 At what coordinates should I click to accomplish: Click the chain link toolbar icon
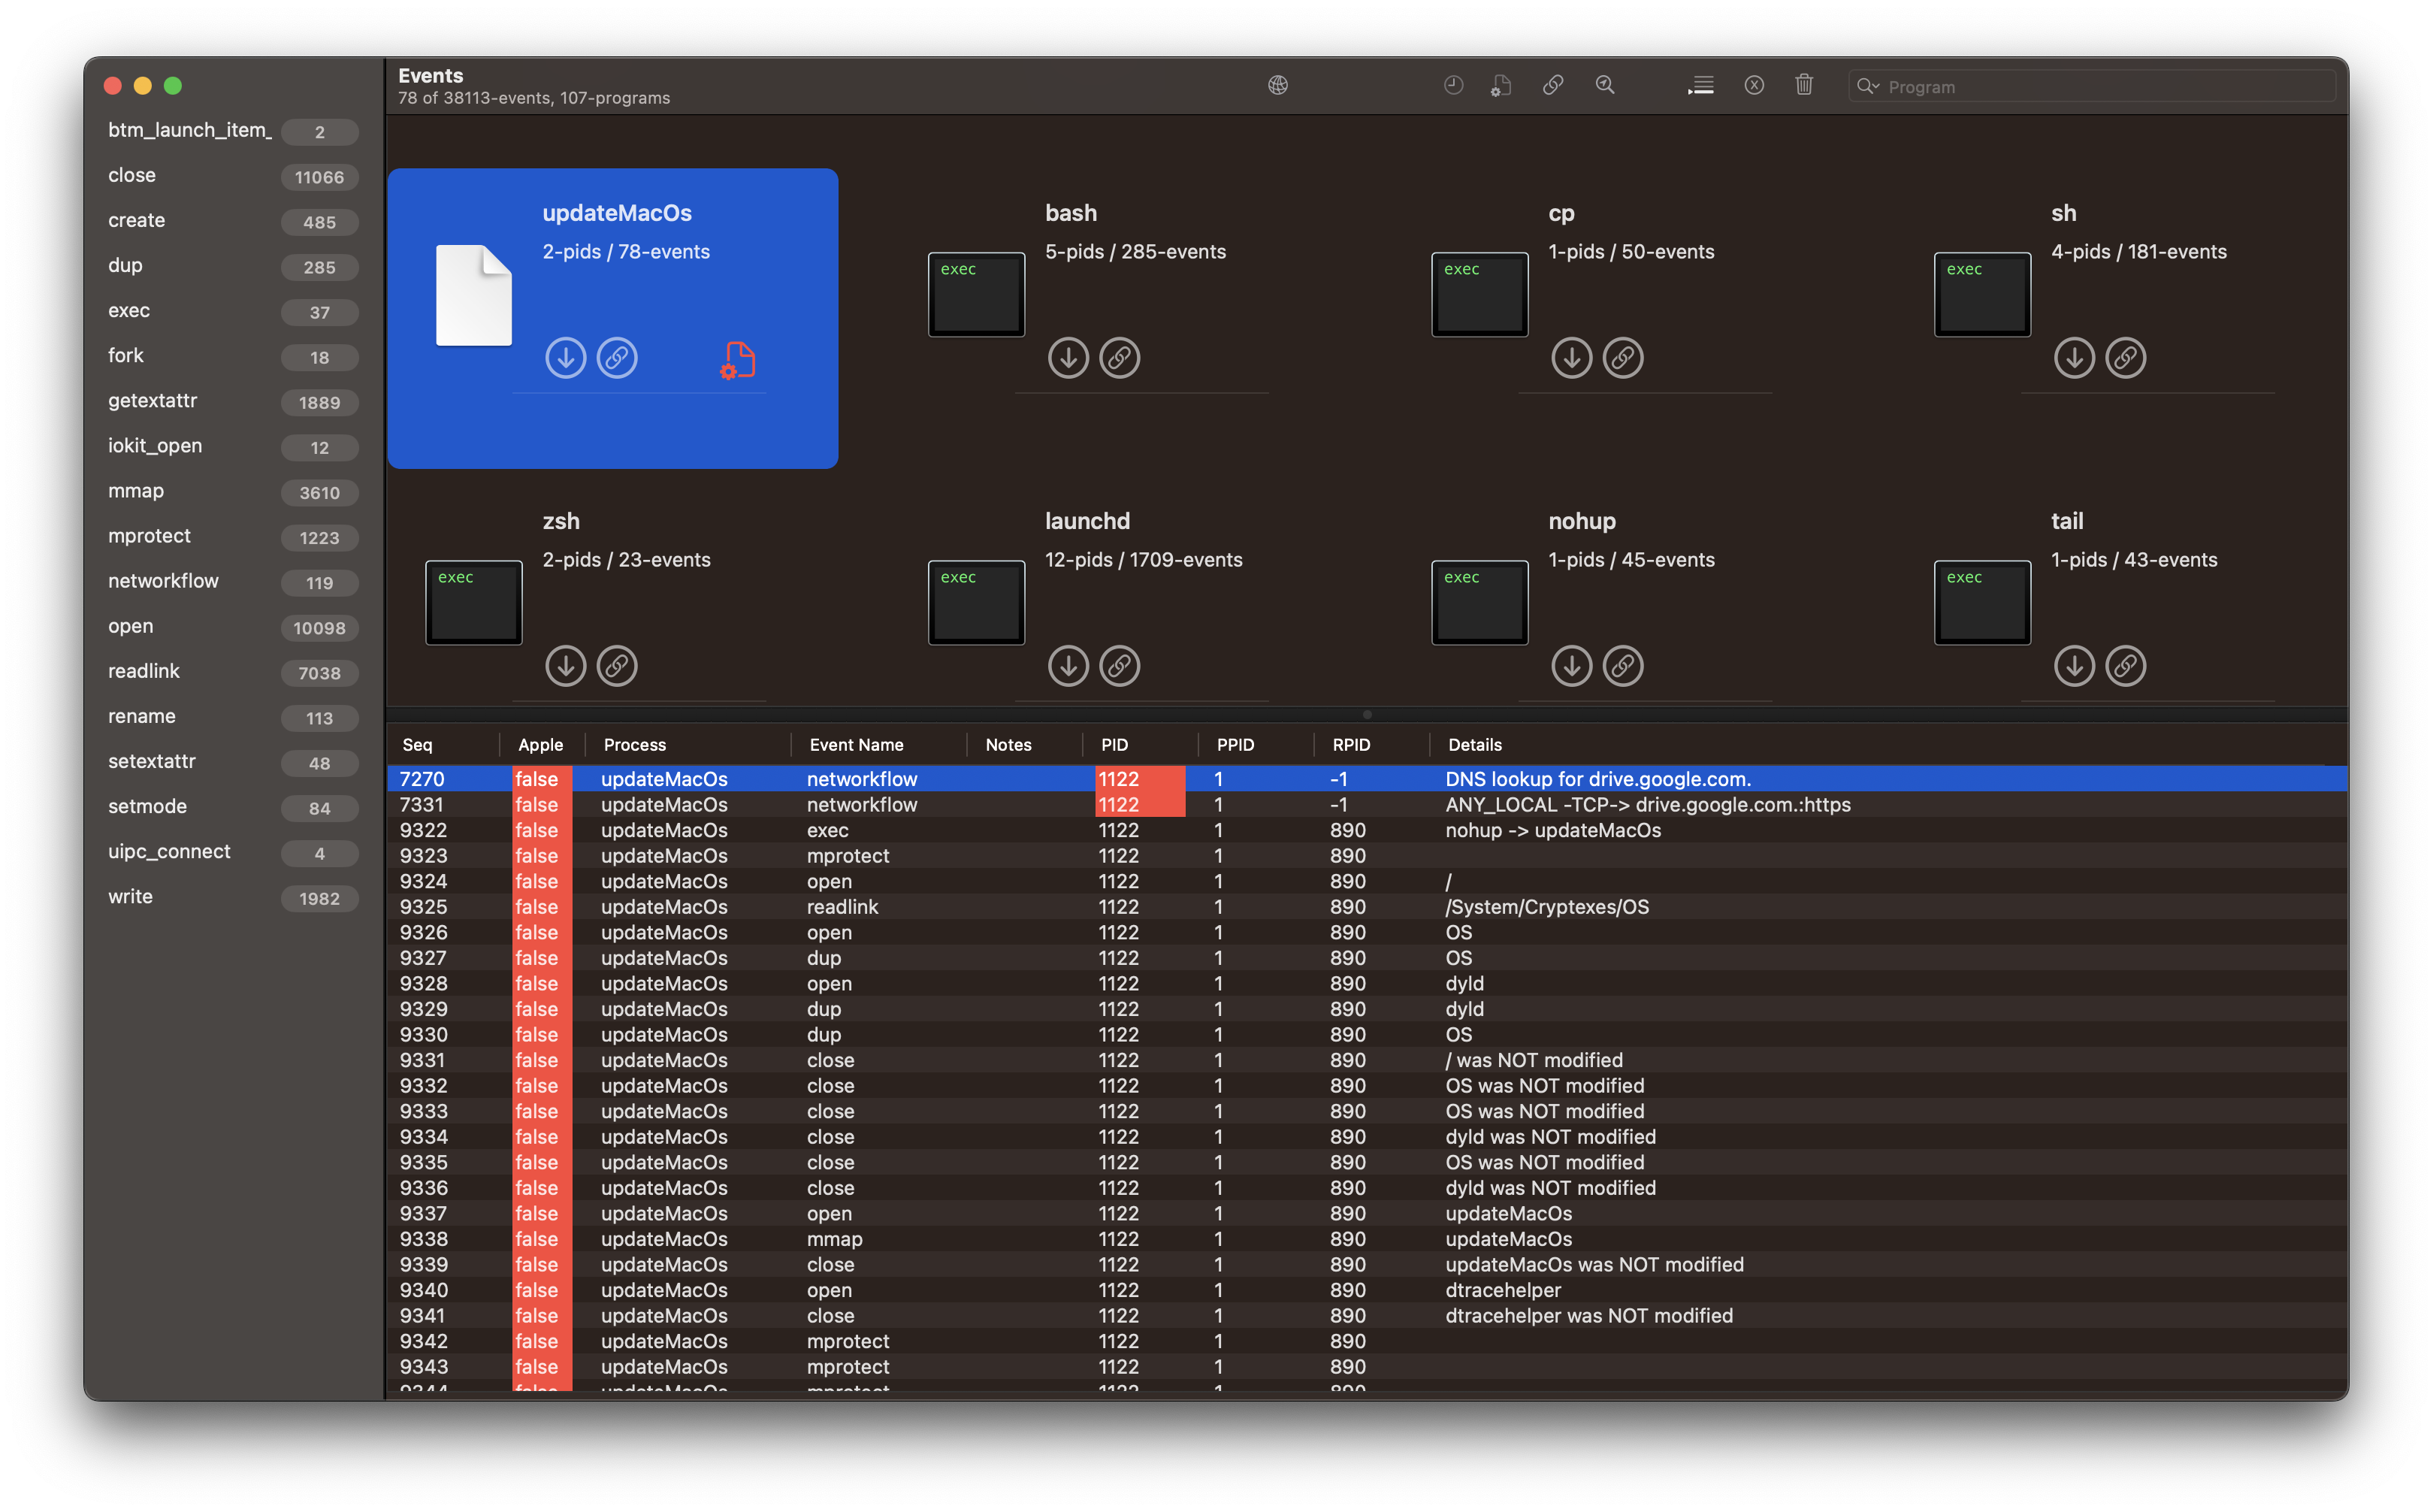[x=1552, y=86]
